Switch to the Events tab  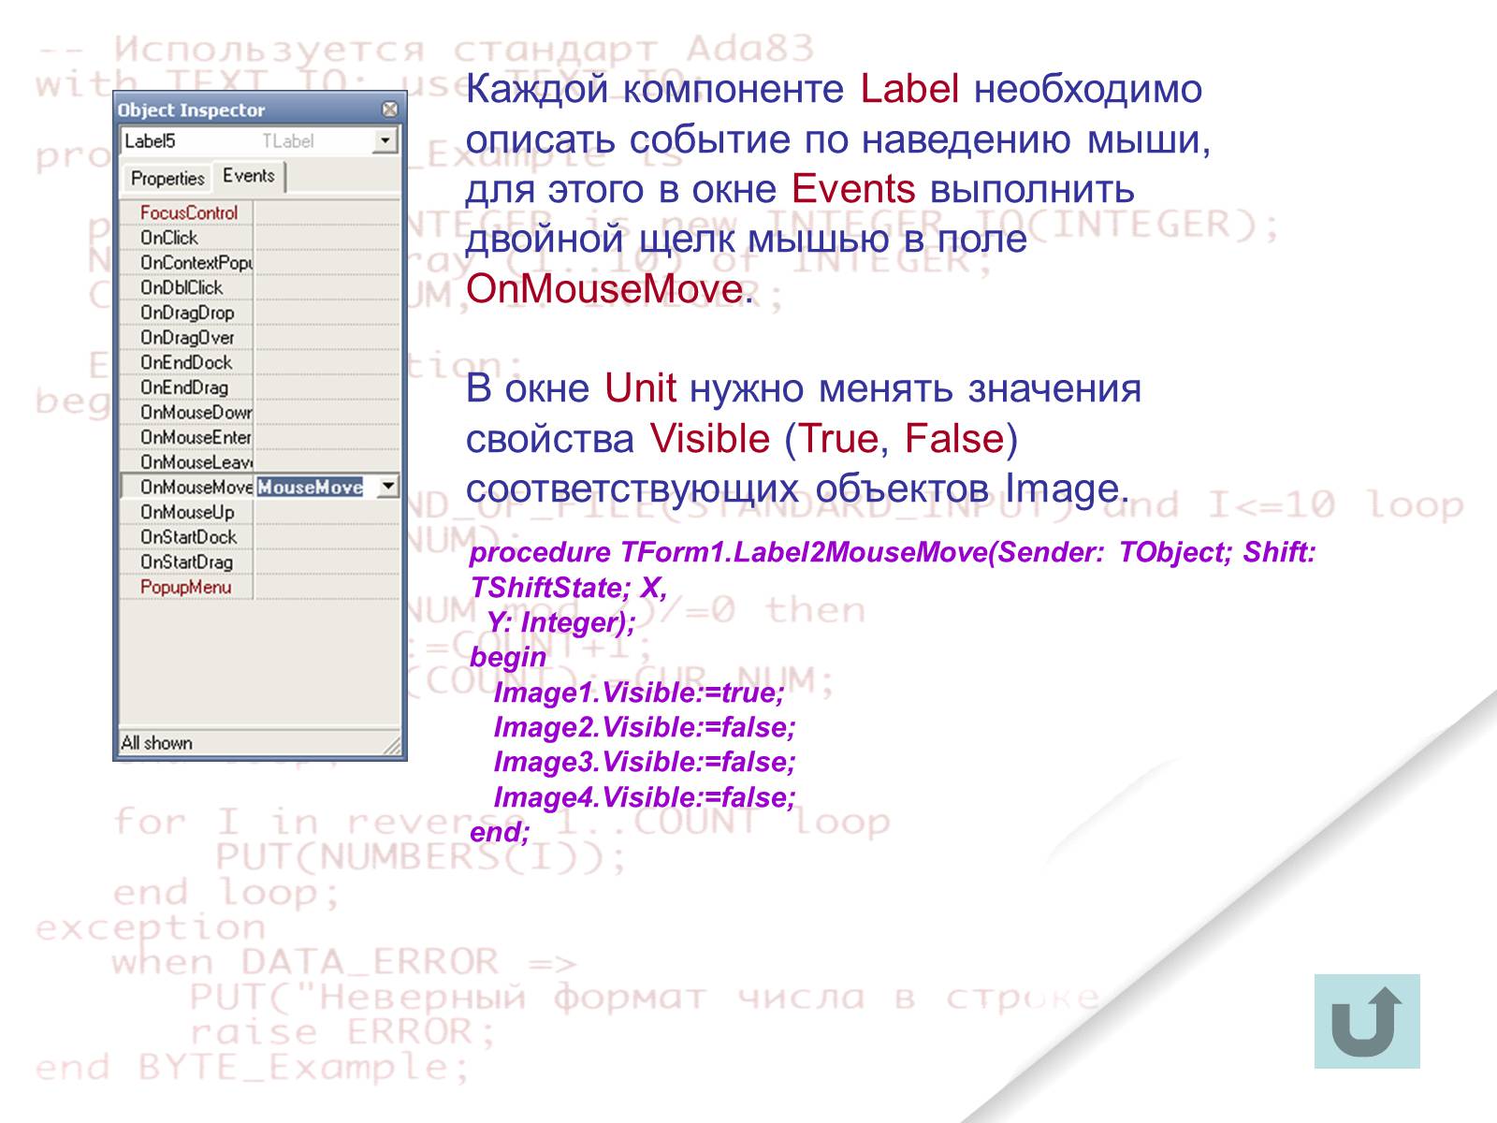[x=249, y=176]
